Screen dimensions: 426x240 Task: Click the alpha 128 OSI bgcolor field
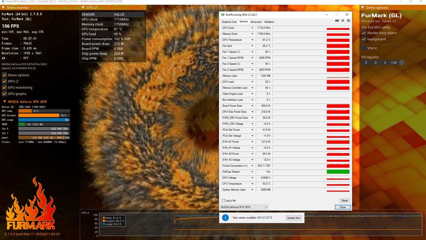pyautogui.click(x=394, y=63)
